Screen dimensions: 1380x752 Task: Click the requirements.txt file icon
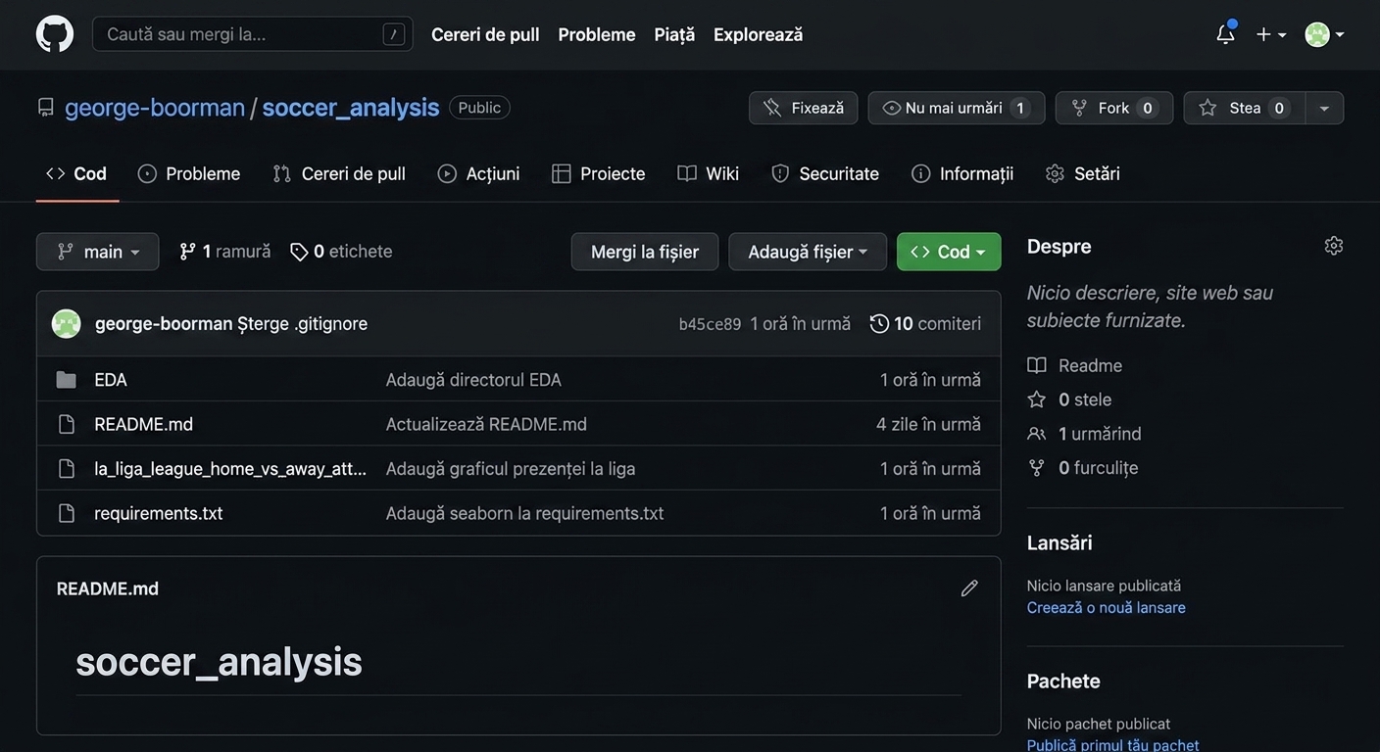(67, 513)
